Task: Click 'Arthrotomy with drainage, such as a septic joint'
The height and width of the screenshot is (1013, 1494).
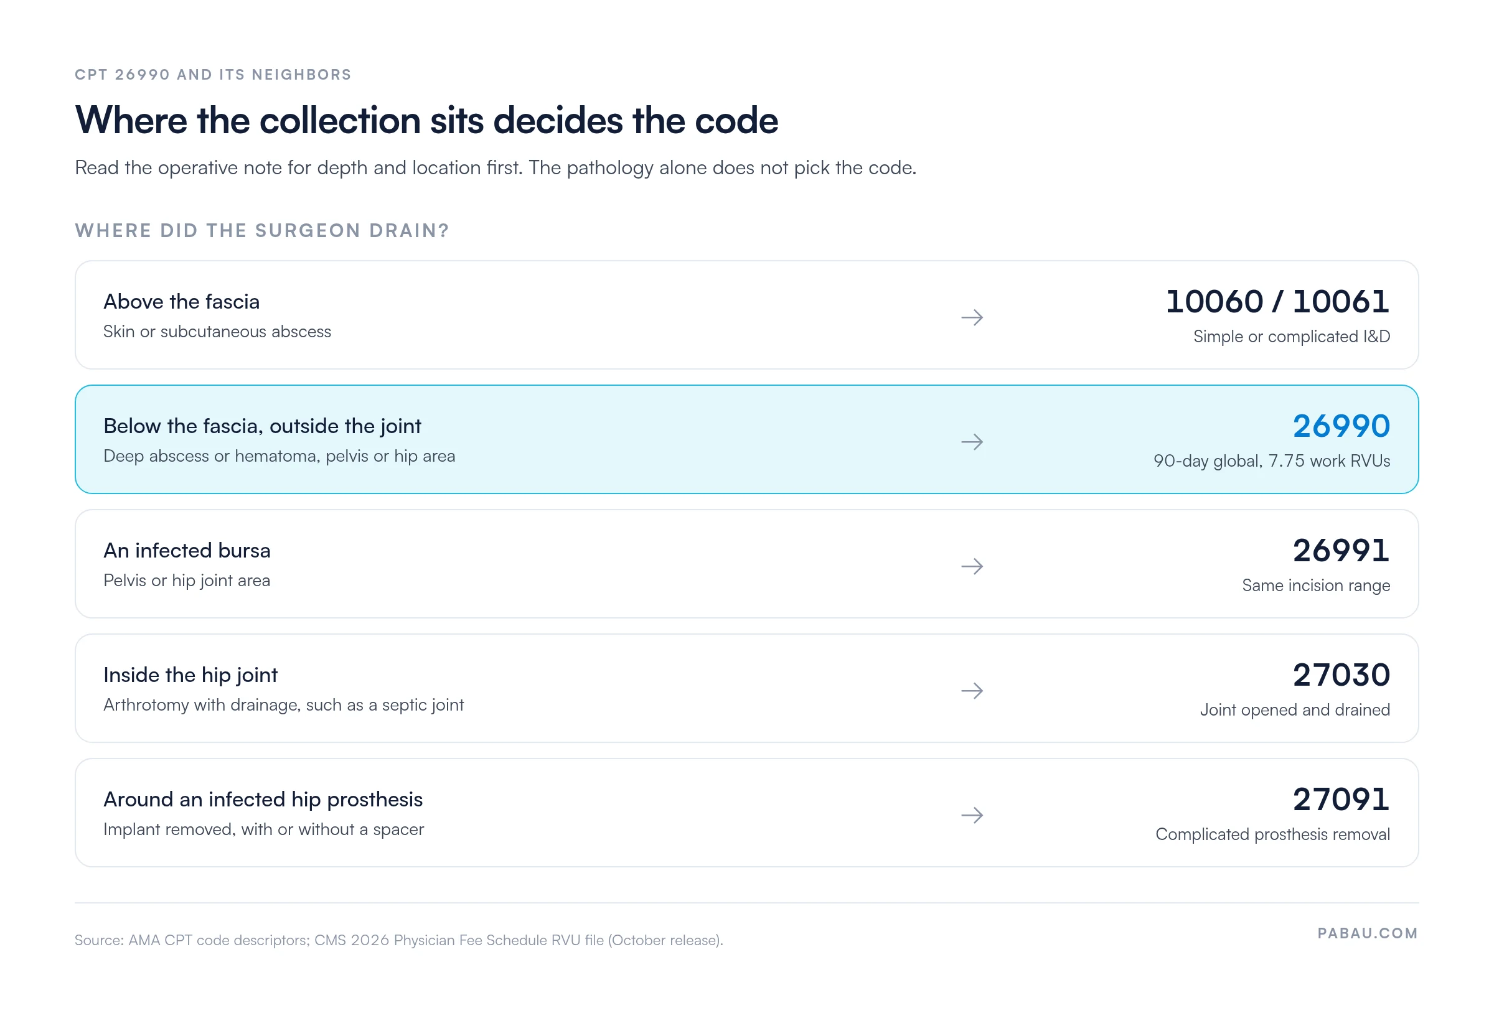Action: [x=283, y=706]
